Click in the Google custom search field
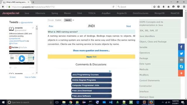The image size is (187, 105). 55,20
